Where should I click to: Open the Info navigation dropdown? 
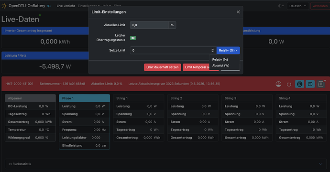tap(107, 6)
